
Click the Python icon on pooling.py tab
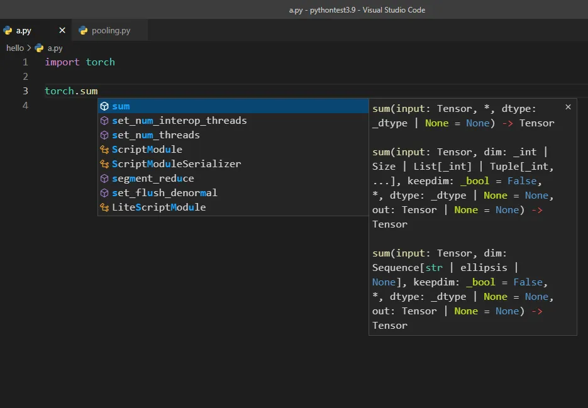pos(83,30)
